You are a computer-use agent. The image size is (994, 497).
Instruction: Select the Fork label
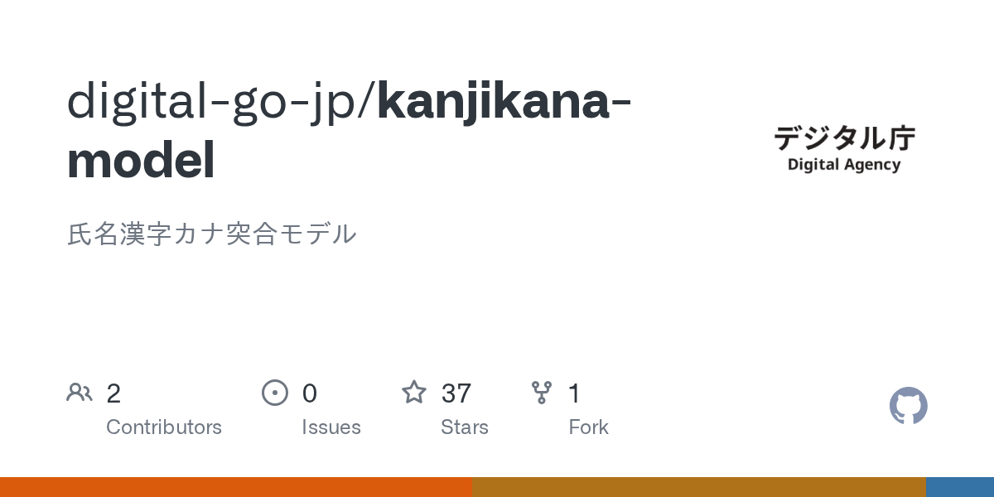[589, 427]
